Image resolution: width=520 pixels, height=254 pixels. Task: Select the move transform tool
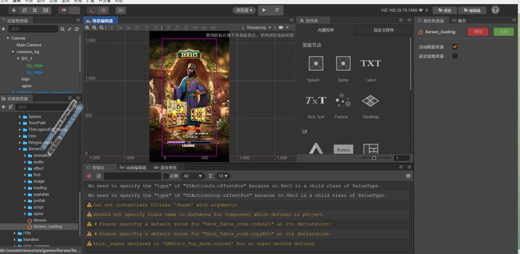(14, 10)
